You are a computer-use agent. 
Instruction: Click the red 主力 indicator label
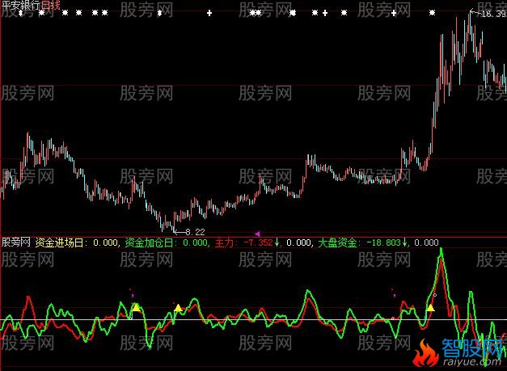[x=225, y=242]
